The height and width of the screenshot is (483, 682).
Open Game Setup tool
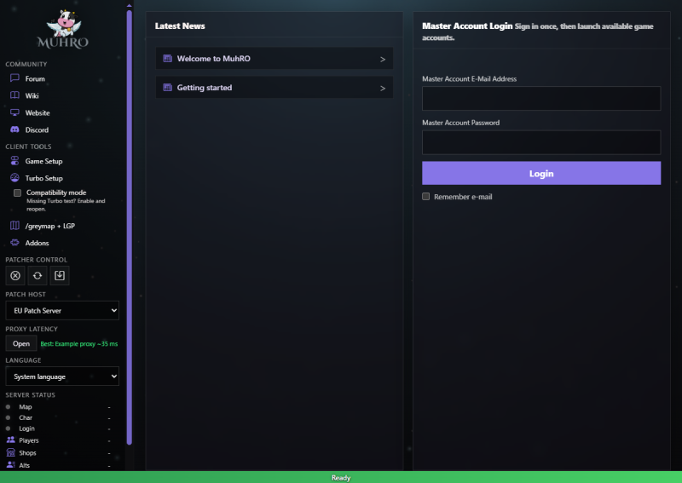pyautogui.click(x=44, y=161)
